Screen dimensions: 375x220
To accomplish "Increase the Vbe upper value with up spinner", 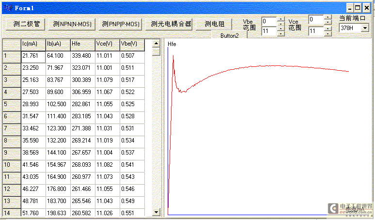I will pos(281,29).
